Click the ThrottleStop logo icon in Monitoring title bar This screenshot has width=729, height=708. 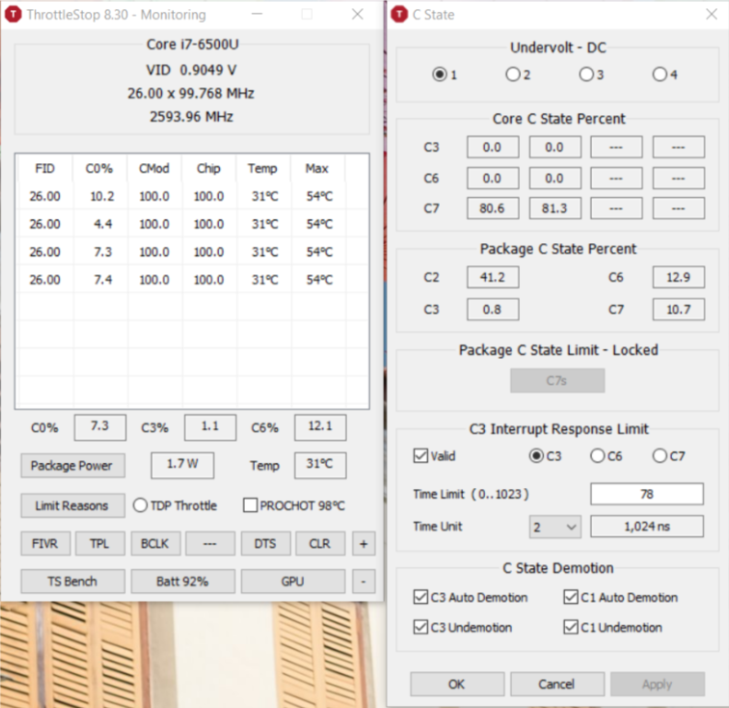(14, 15)
